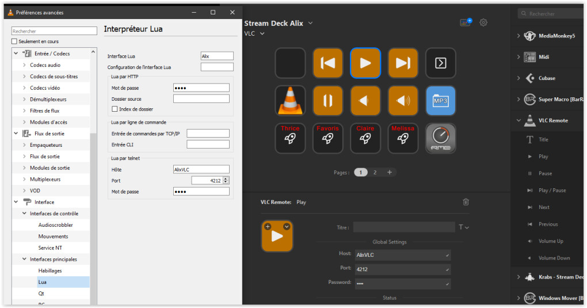Collapse the Entrée / Codecs tree node
This screenshot has height=308, width=587.
(16, 54)
